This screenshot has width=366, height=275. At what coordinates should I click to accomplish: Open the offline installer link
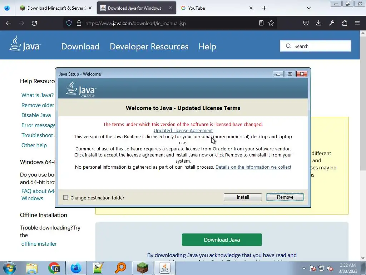pyautogui.click(x=39, y=243)
